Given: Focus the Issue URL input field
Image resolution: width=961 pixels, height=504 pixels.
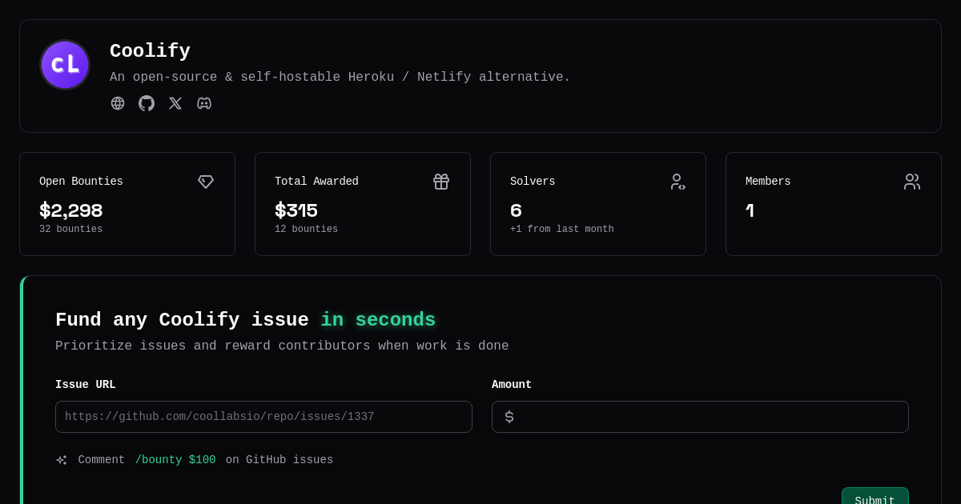Looking at the screenshot, I should (x=263, y=417).
